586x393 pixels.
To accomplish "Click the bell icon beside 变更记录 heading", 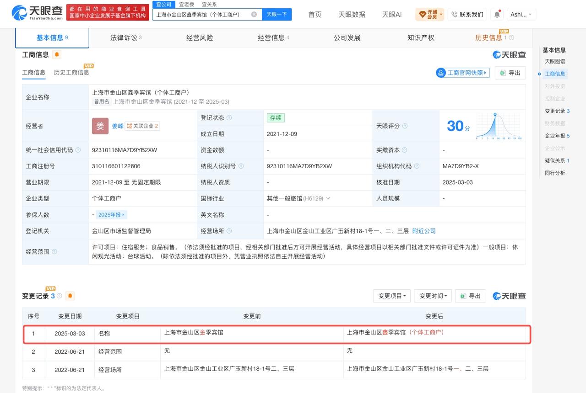I will click(x=70, y=296).
